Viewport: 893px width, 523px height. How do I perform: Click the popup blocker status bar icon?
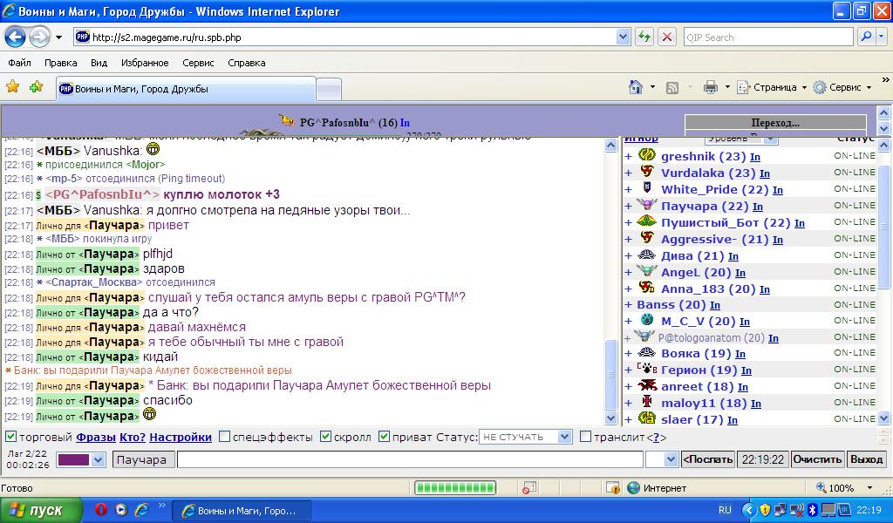529,488
